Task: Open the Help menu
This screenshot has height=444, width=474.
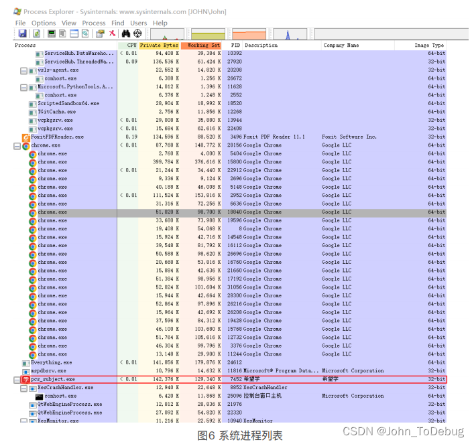Action: point(160,23)
